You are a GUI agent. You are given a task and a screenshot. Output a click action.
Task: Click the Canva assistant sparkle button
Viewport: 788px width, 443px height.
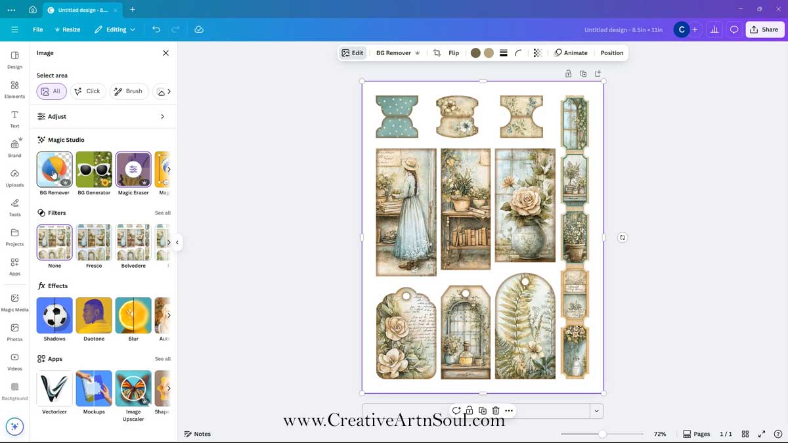[14, 427]
